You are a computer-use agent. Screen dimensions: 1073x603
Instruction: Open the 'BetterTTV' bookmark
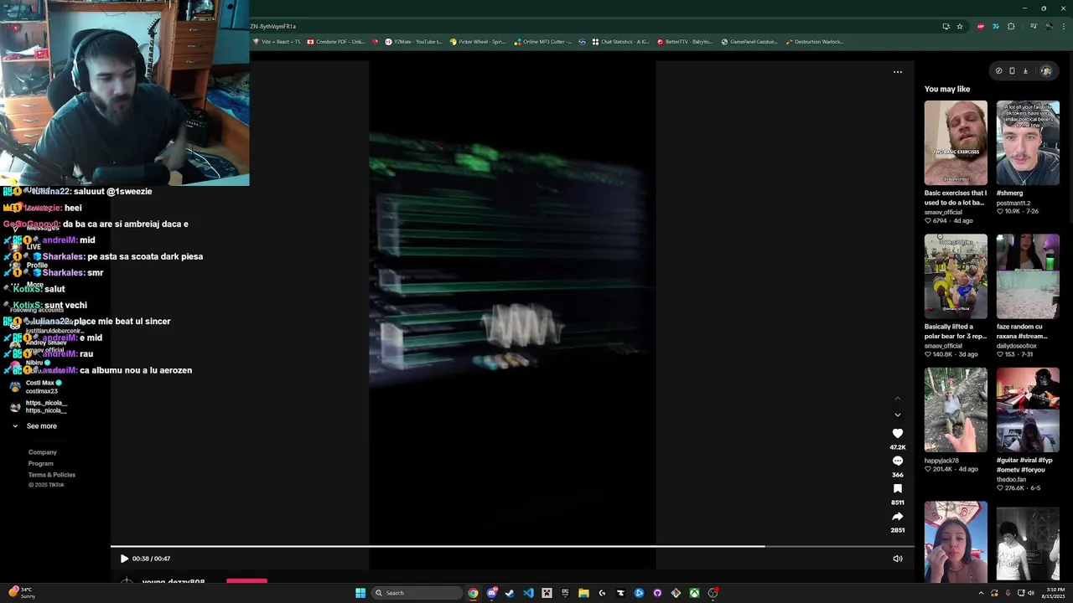685,42
